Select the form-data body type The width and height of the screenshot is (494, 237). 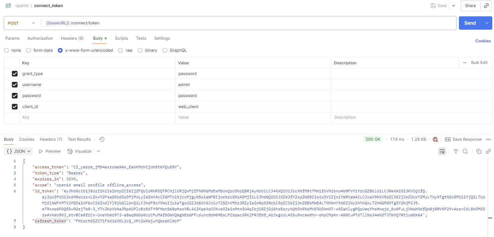29,50
